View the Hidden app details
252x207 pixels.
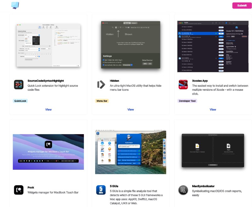131,109
